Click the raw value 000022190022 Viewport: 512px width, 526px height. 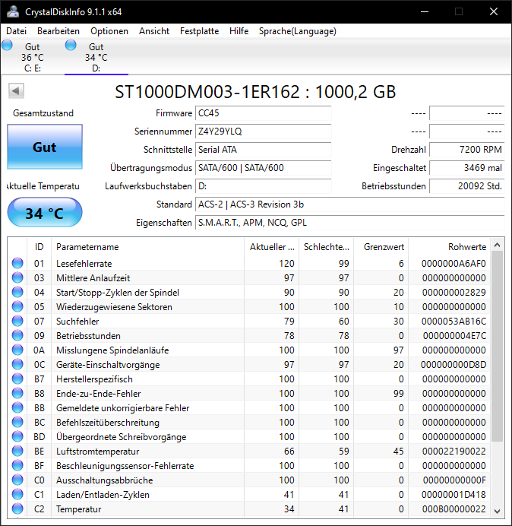tap(454, 451)
